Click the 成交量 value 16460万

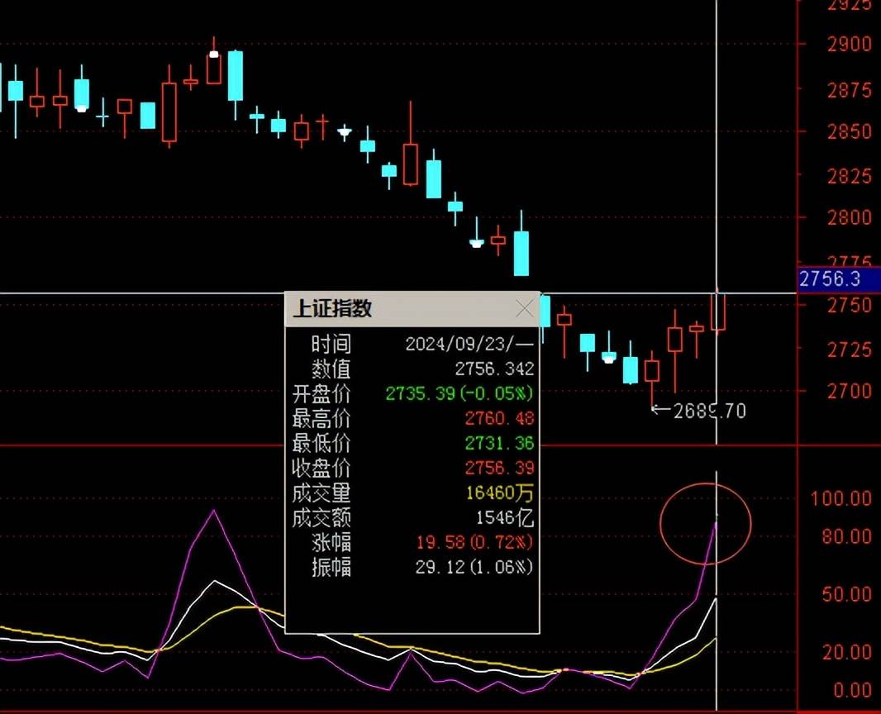pos(499,493)
